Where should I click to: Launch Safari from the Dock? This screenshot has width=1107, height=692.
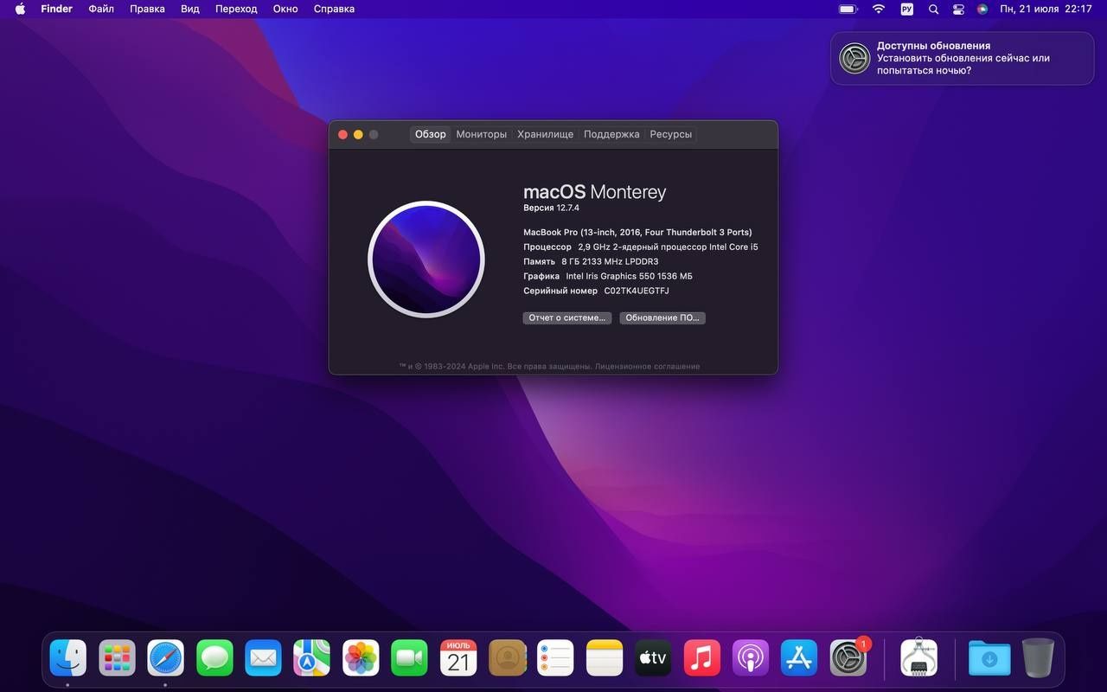pyautogui.click(x=165, y=658)
